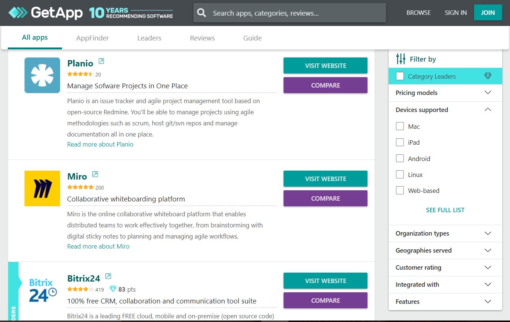Click 'Collaborative whiteboarding platform' tagline
This screenshot has height=322, width=510.
126,199
